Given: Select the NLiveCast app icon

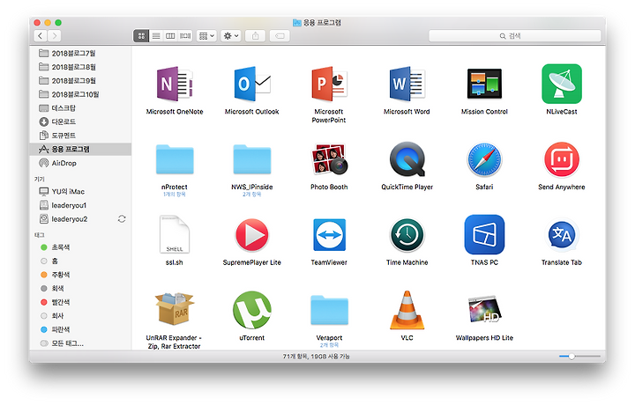Looking at the screenshot, I should (x=562, y=84).
